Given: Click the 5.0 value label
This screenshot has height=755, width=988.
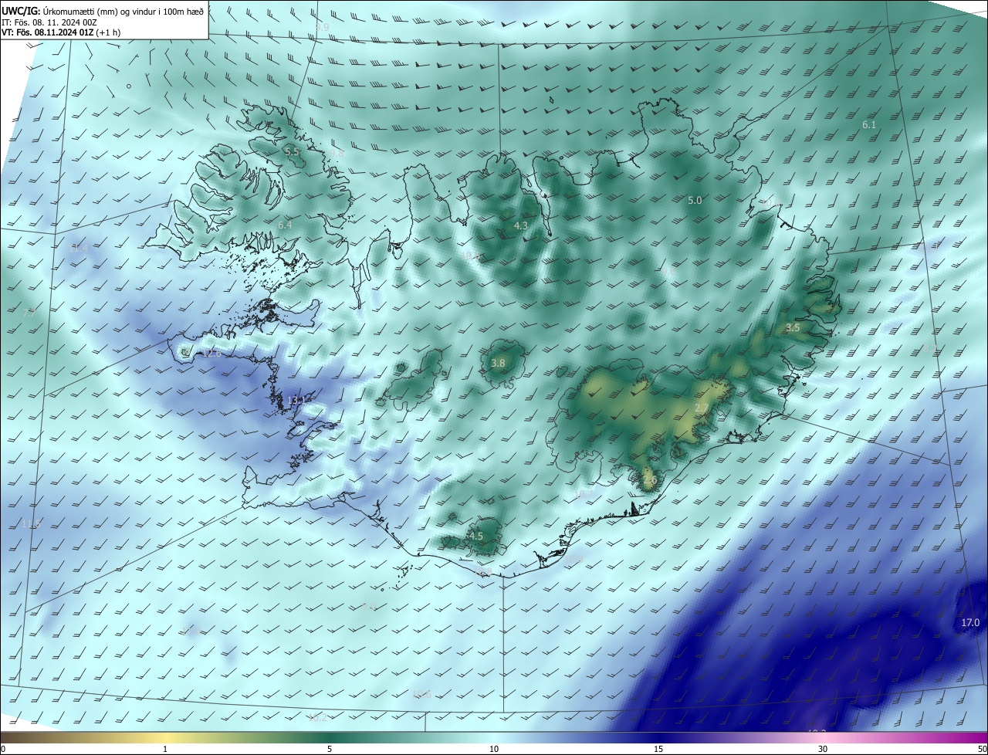Looking at the screenshot, I should 695,201.
